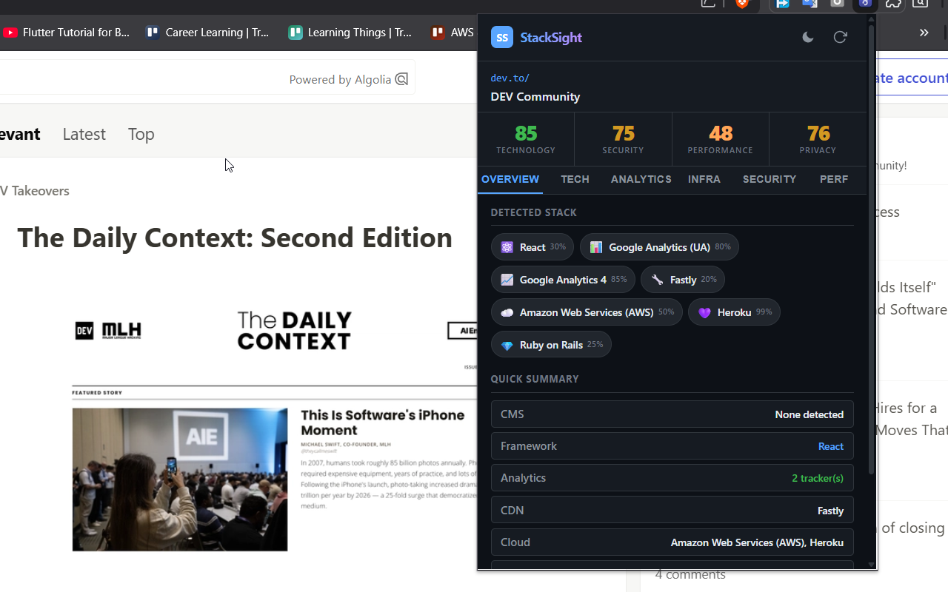Open the Analytics tab in StackSight

coord(641,179)
